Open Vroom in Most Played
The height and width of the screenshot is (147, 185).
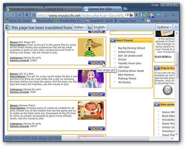(122, 59)
